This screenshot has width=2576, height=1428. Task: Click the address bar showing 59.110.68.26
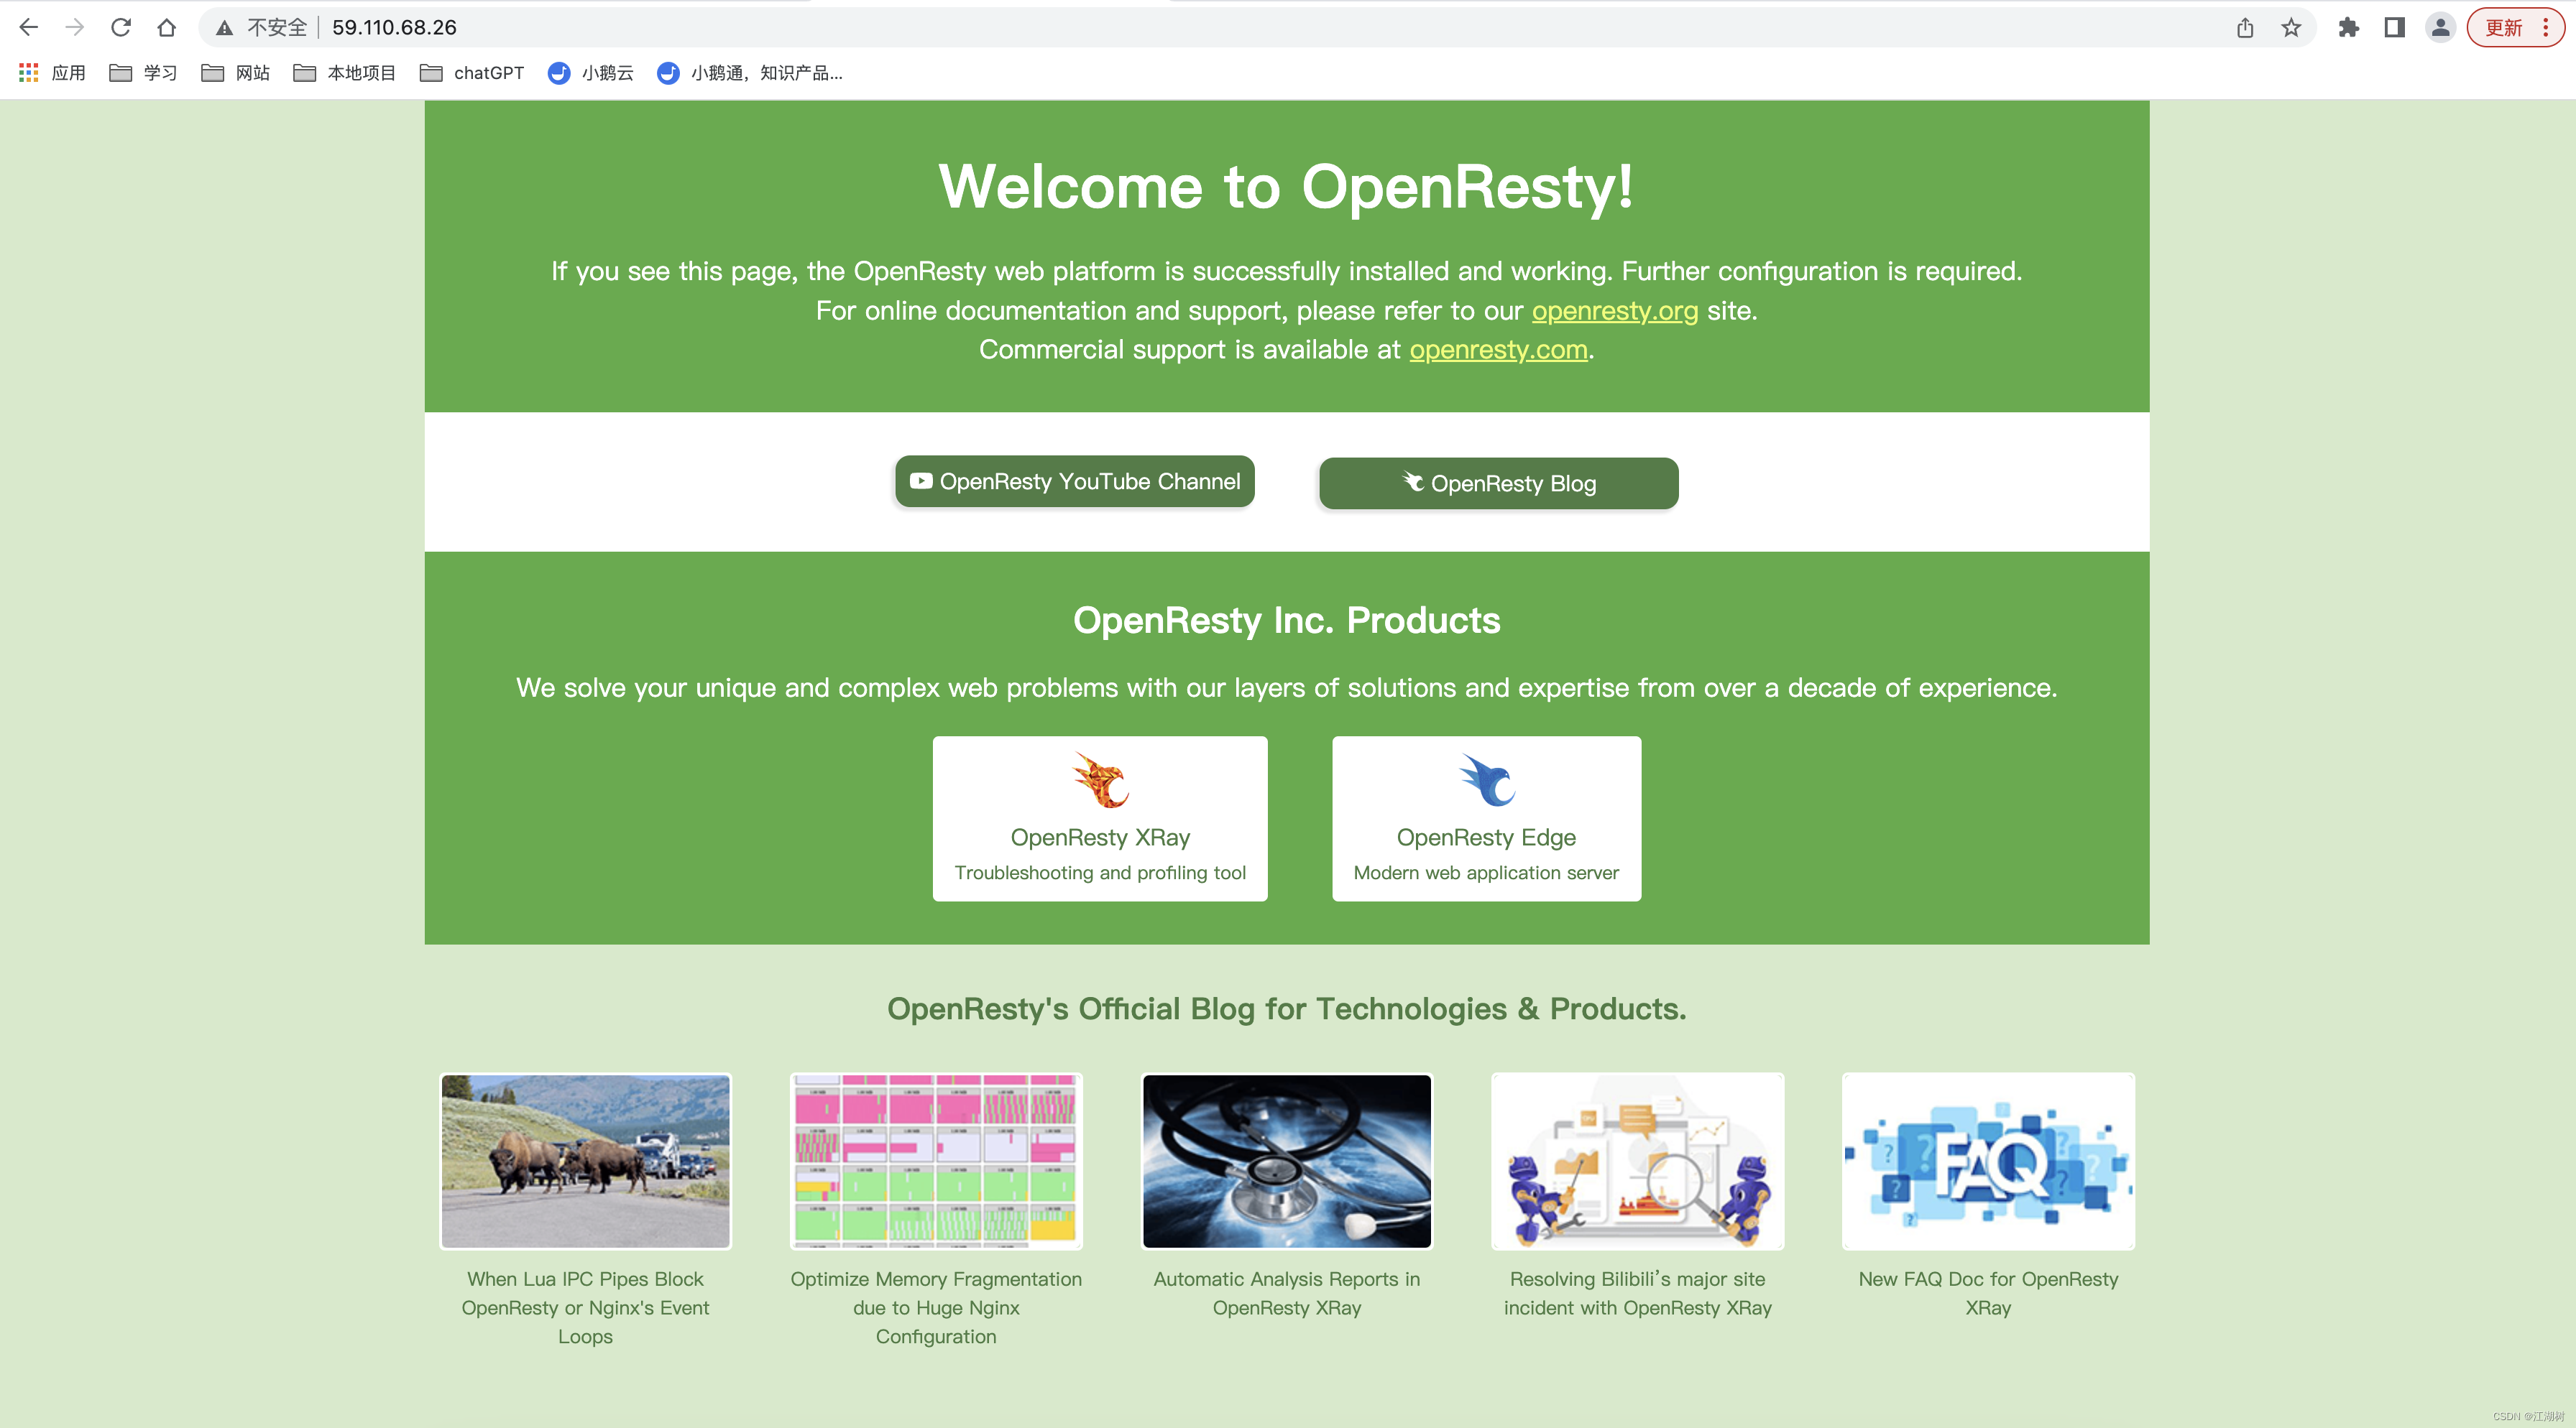(x=1200, y=27)
